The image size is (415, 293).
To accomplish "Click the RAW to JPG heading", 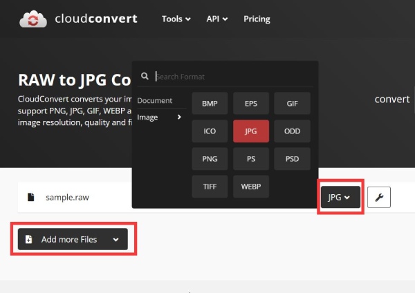I will pyautogui.click(x=75, y=80).
